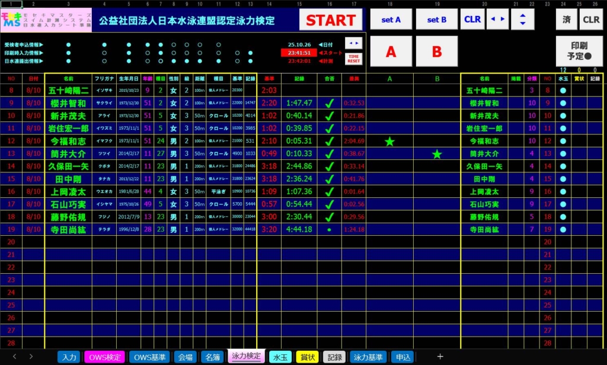
Task: Switch to the OWS検定 sheet tab
Action: coord(105,357)
